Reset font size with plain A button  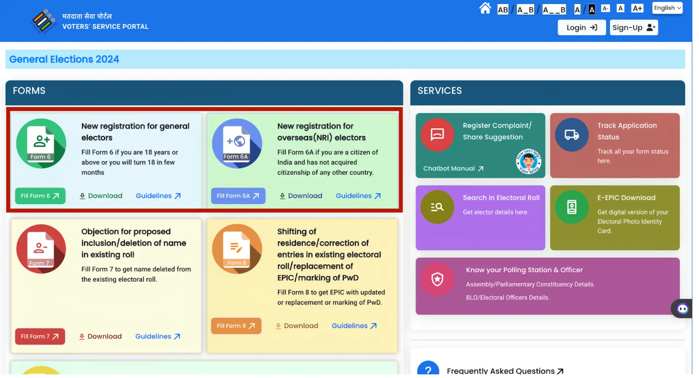(x=620, y=8)
